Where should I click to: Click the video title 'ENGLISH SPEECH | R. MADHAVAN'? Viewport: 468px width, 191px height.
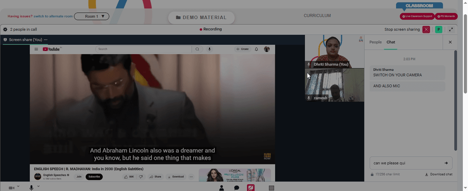(x=88, y=169)
